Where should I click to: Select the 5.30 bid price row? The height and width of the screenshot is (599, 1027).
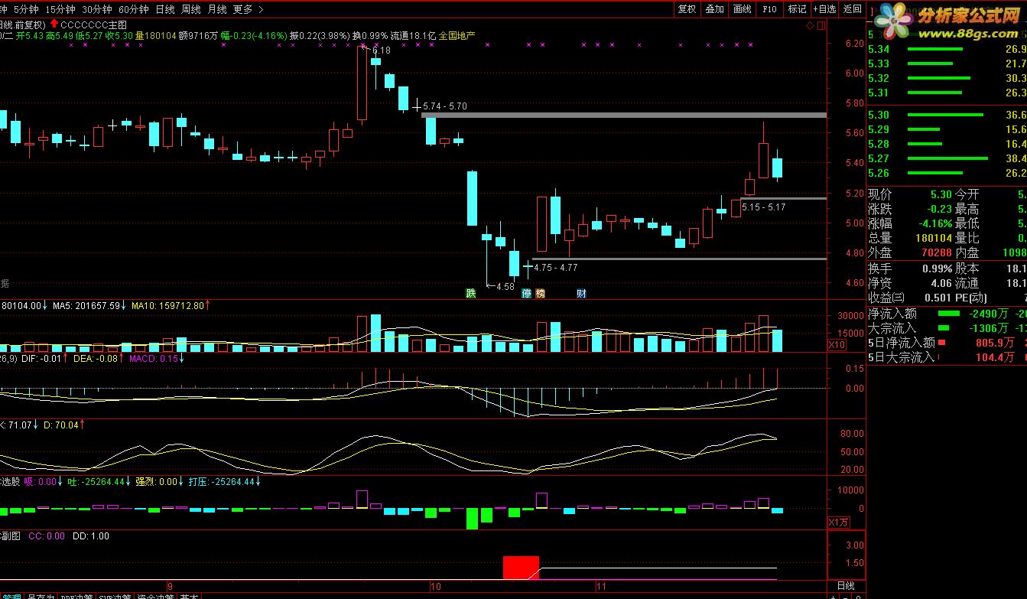click(x=947, y=115)
